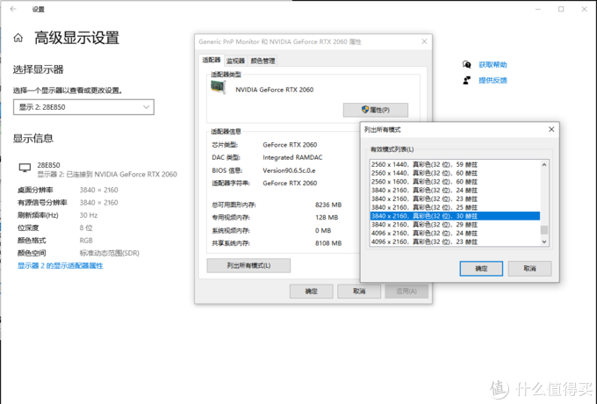Select mode 2560 x 1440 59 Hz

(455, 164)
